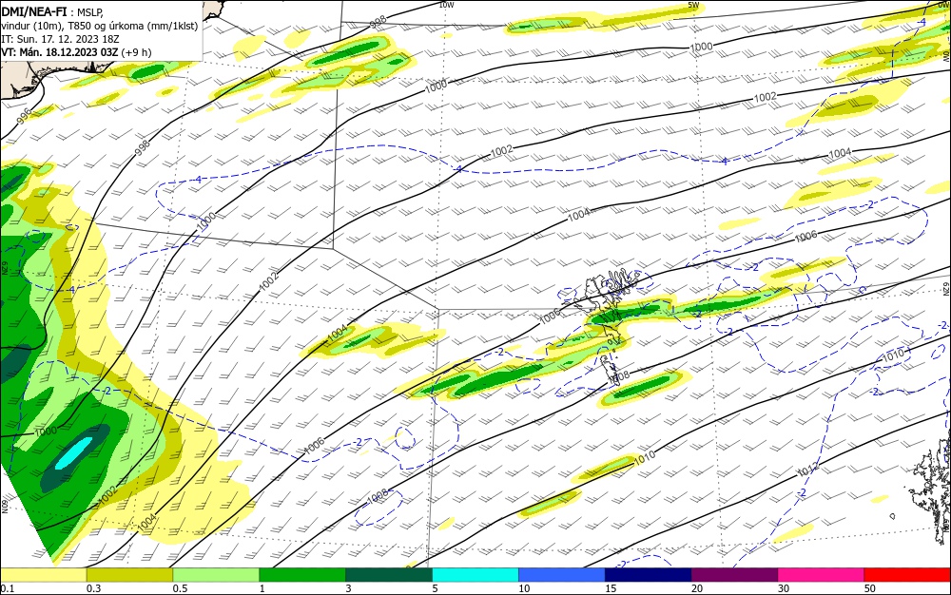Viewport: 951px width, 595px height.
Task: Click the light green 0.5 legend swatch
Action: pos(216,575)
